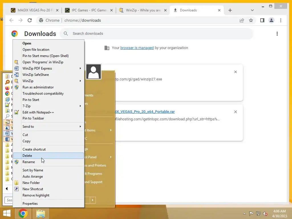Expand the tab search chevron
This screenshot has height=219, width=292.
(252, 10)
